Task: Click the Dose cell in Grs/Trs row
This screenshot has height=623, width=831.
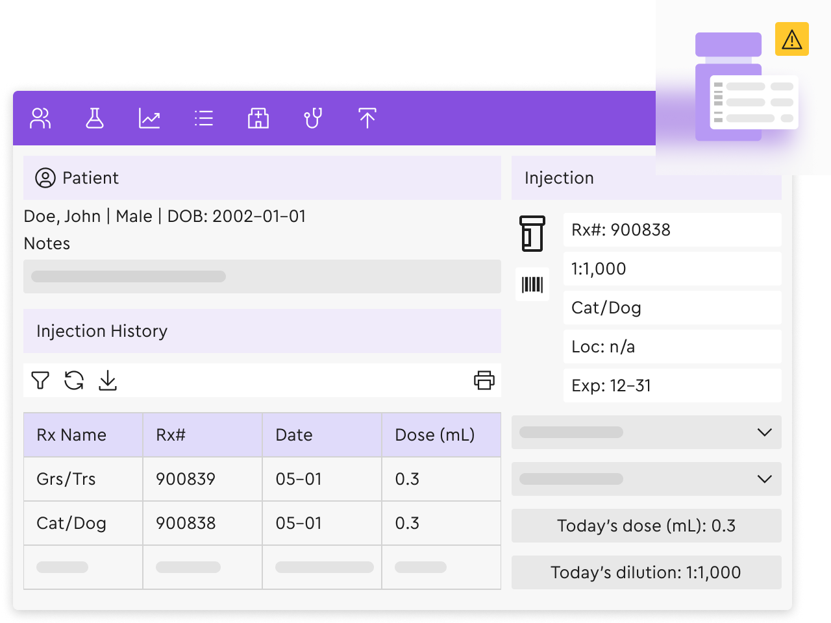Action: click(441, 479)
